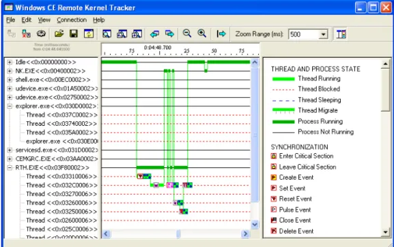394x247 pixels.
Task: Select Thread 0x025C0006 in the tree
Action: 61,229
